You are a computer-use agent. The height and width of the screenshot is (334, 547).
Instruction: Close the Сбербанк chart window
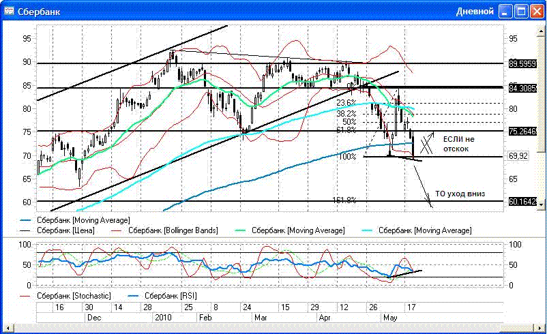click(537, 12)
